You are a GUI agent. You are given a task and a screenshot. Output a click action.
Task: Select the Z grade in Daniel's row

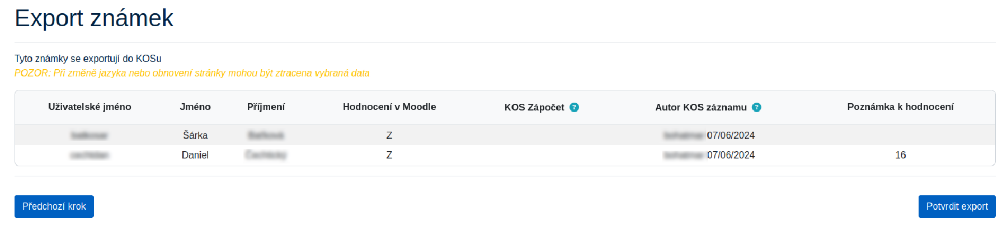pos(389,155)
